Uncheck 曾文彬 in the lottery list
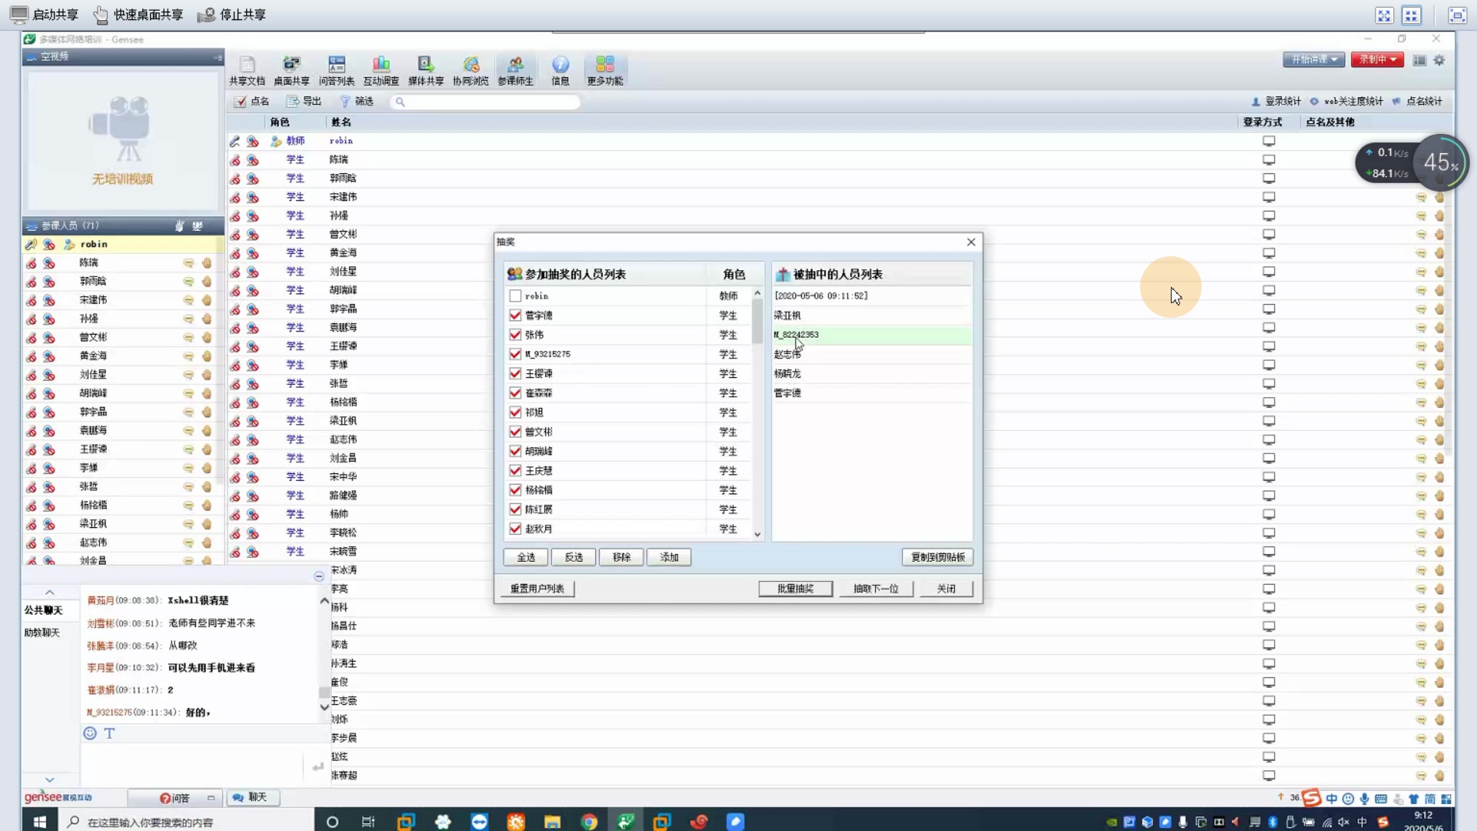Screen dimensions: 1477x831 [x=515, y=432]
